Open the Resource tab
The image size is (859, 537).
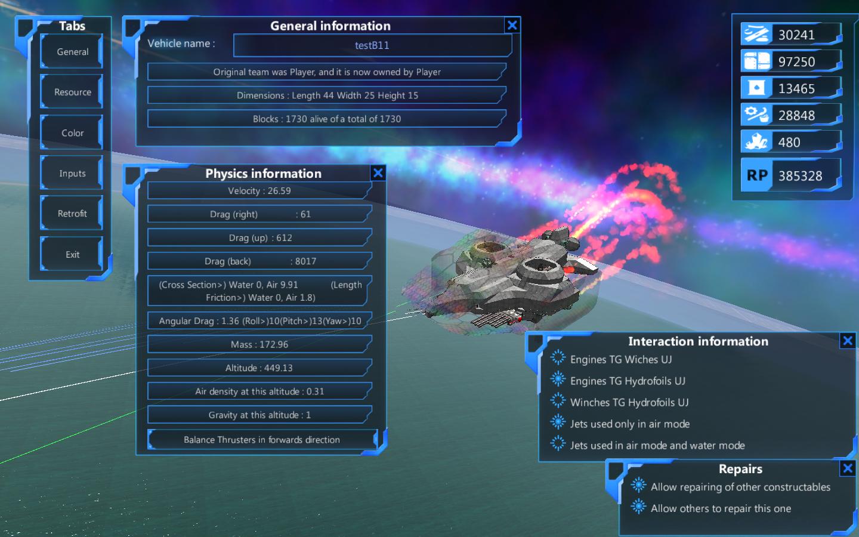72,92
